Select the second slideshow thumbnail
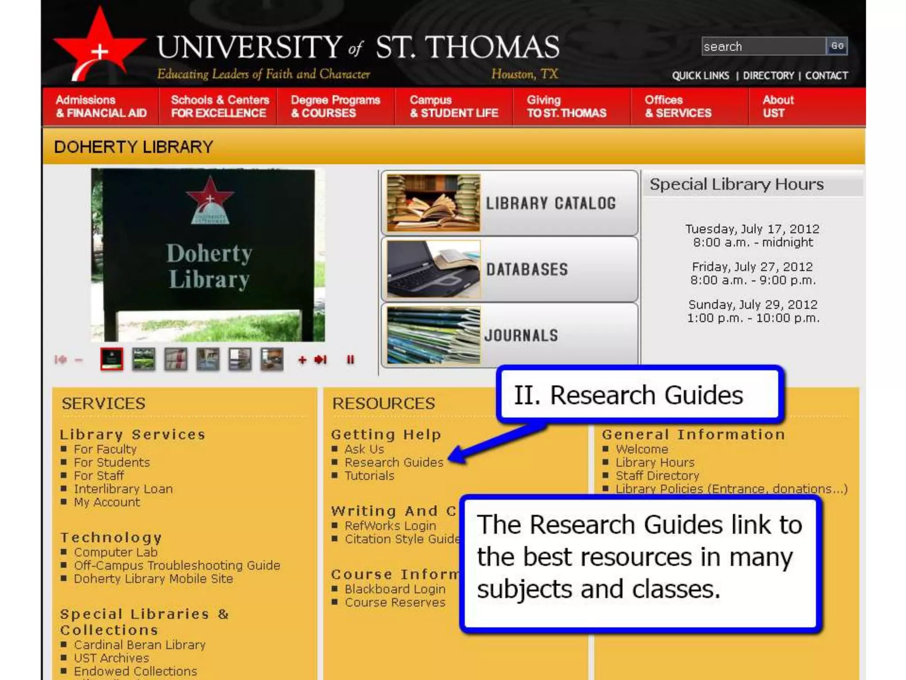The height and width of the screenshot is (680, 906). click(144, 359)
